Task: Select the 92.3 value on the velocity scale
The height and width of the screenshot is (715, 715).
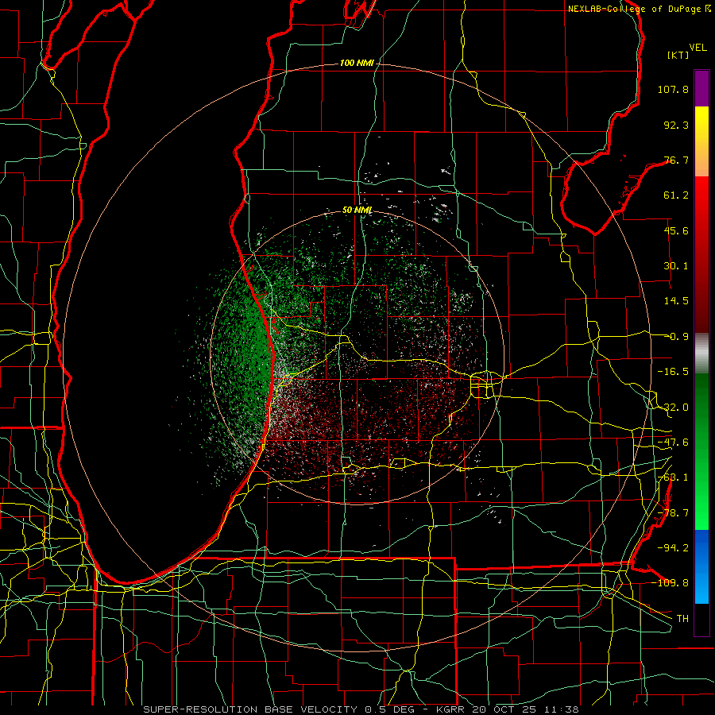Action: (676, 125)
